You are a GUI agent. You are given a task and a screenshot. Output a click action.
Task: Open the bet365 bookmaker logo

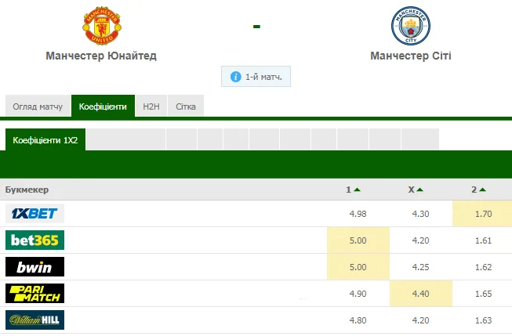[34, 240]
